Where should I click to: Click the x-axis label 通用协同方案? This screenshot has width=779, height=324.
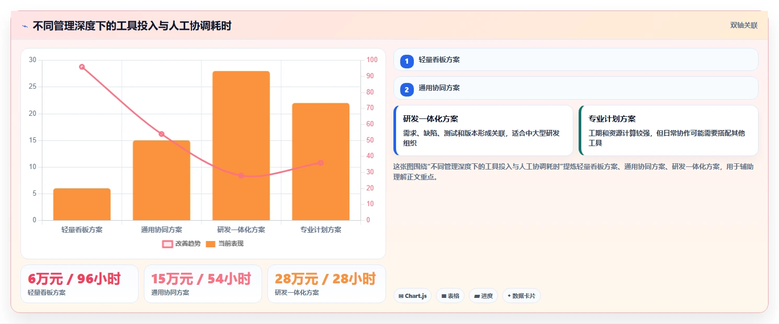pyautogui.click(x=162, y=230)
